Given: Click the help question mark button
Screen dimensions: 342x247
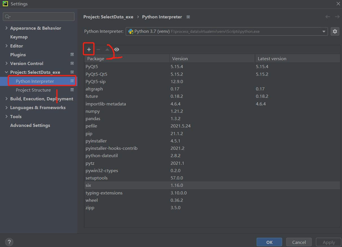Looking at the screenshot, I should coord(9,242).
